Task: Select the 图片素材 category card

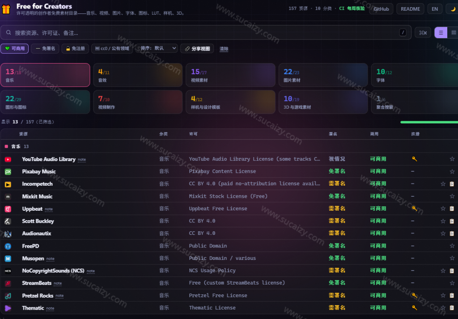Action: point(323,75)
